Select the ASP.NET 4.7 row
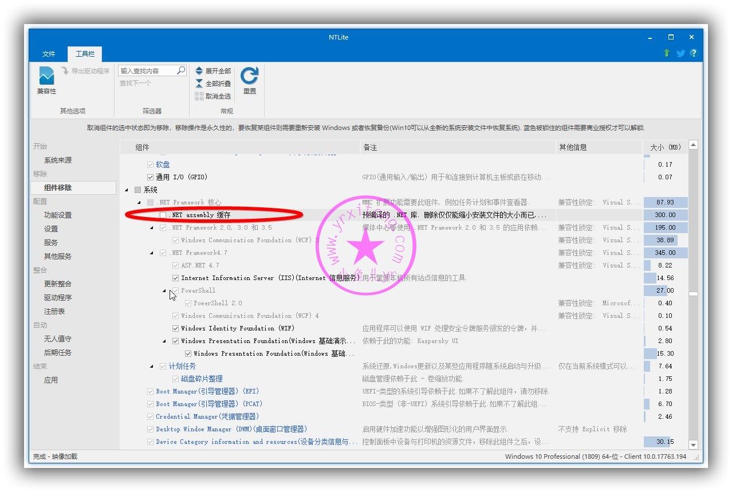The height and width of the screenshot is (492, 732). (404, 265)
